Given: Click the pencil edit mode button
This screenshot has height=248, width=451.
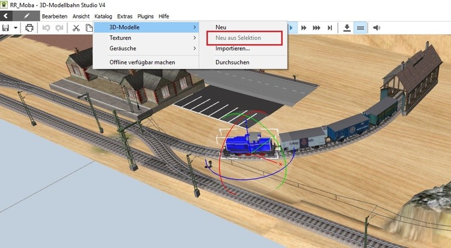Looking at the screenshot, I should 26,16.
